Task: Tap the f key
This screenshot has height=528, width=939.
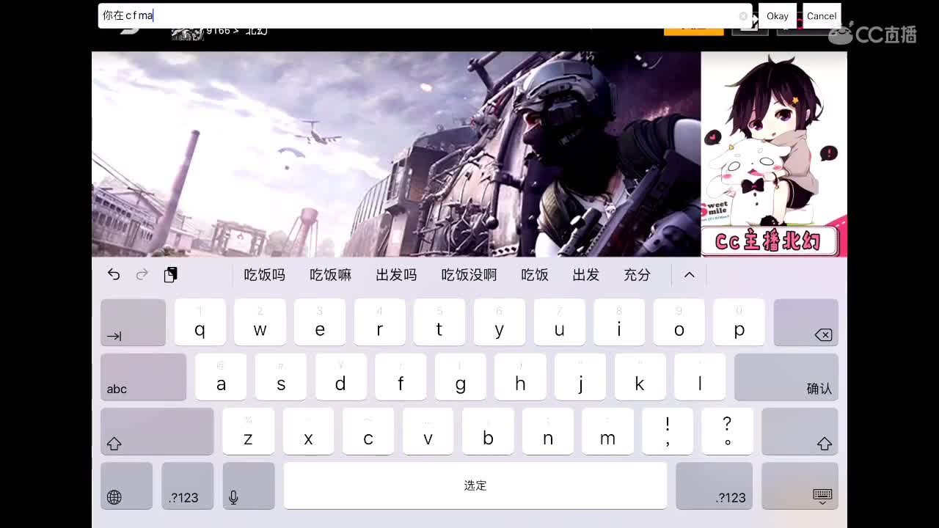Action: pyautogui.click(x=401, y=377)
